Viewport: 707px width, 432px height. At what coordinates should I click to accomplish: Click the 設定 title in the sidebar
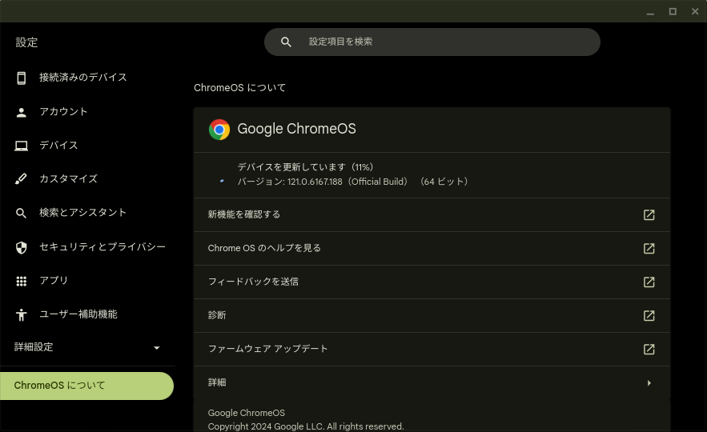click(26, 42)
